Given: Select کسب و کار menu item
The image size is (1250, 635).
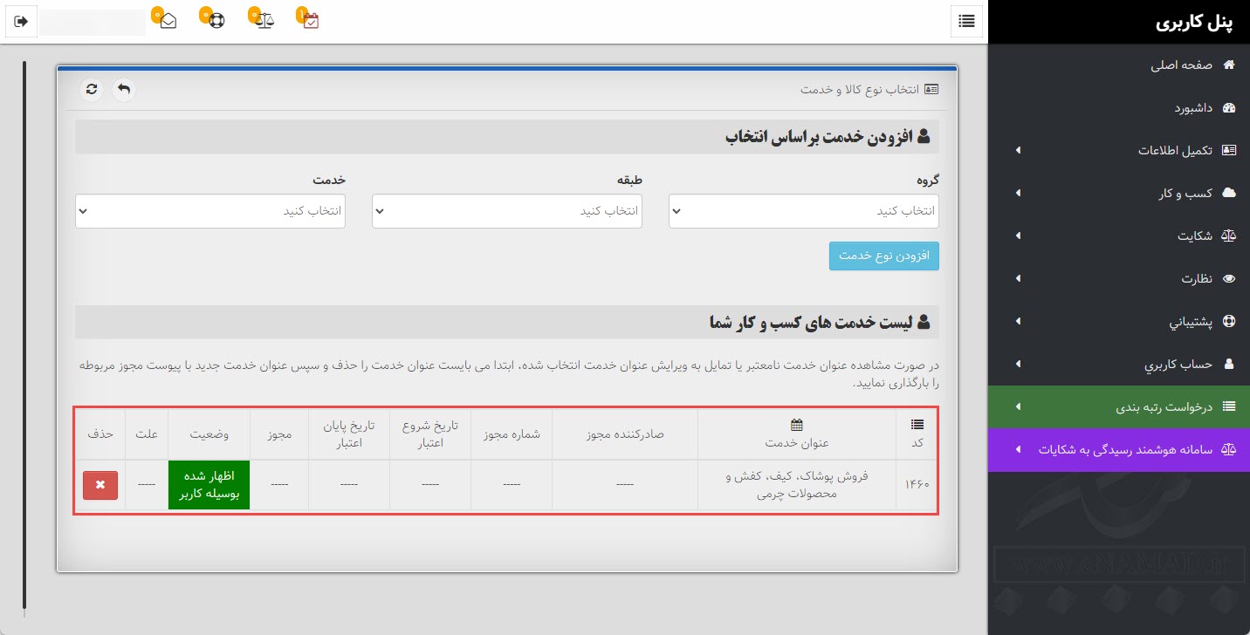Looking at the screenshot, I should [1119, 194].
